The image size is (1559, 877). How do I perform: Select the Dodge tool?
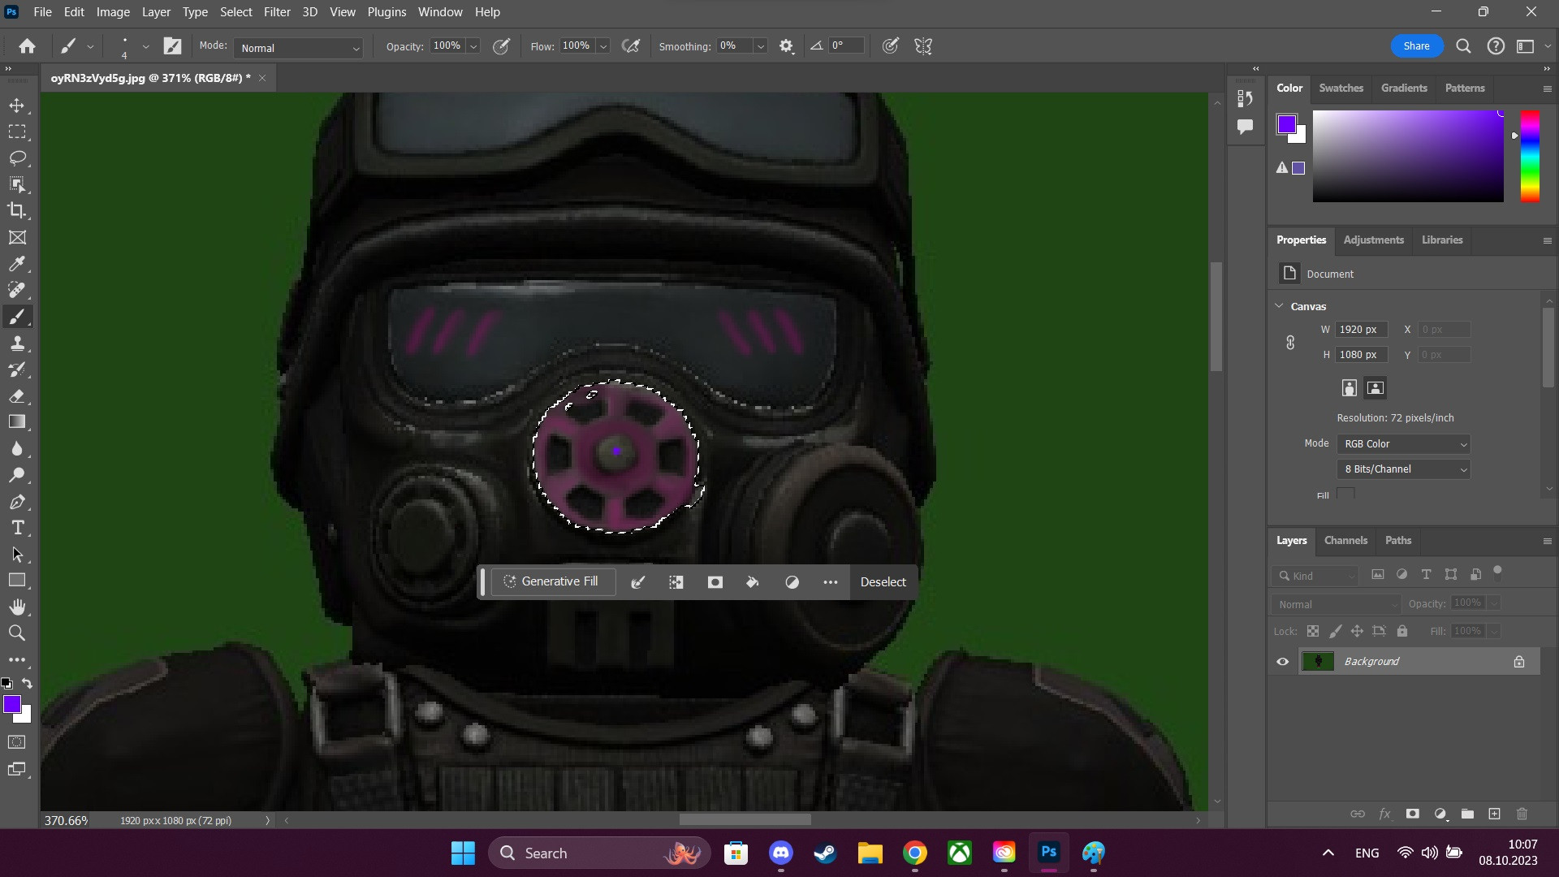tap(17, 475)
